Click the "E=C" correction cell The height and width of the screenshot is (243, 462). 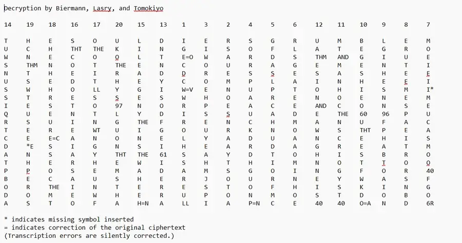(54, 138)
